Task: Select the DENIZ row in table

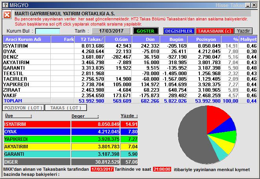Action: pyautogui.click(x=130, y=57)
